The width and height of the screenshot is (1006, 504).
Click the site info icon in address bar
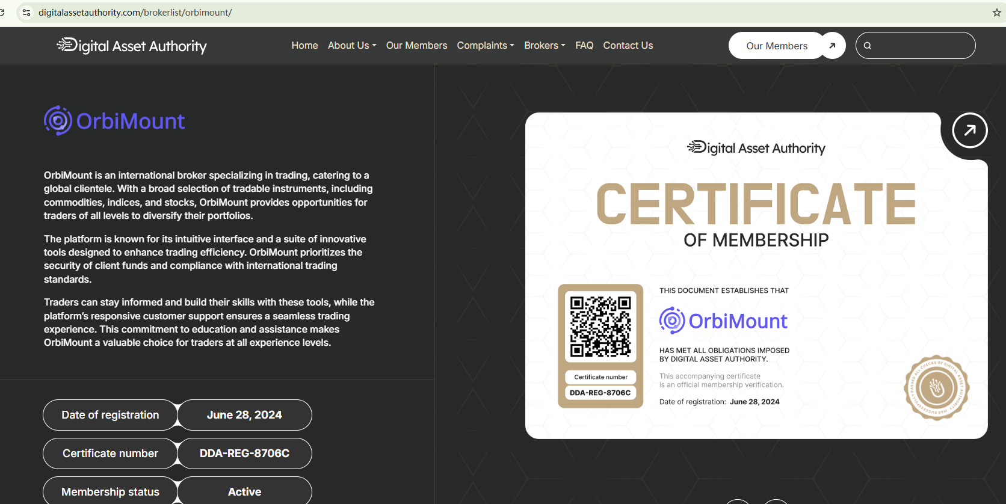26,13
